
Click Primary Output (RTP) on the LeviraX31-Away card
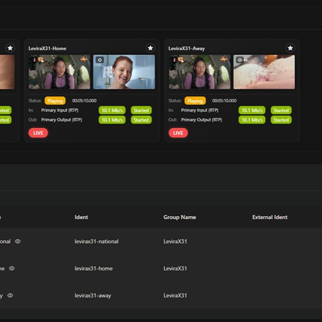[201, 120]
